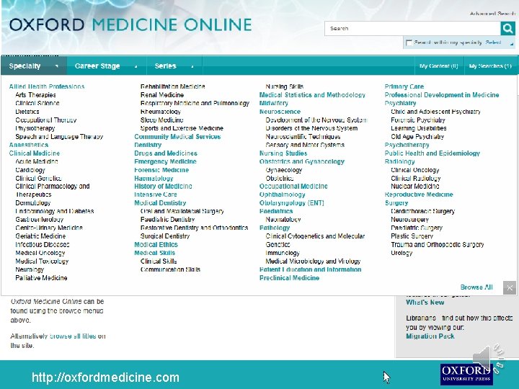Click Community Medical Services
519x389 pixels.
(177, 137)
